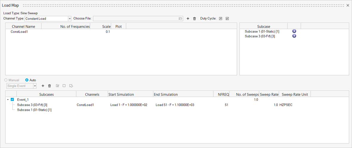Export duty cycle with arrow icon
The width and height of the screenshot is (352, 148).
point(221,19)
